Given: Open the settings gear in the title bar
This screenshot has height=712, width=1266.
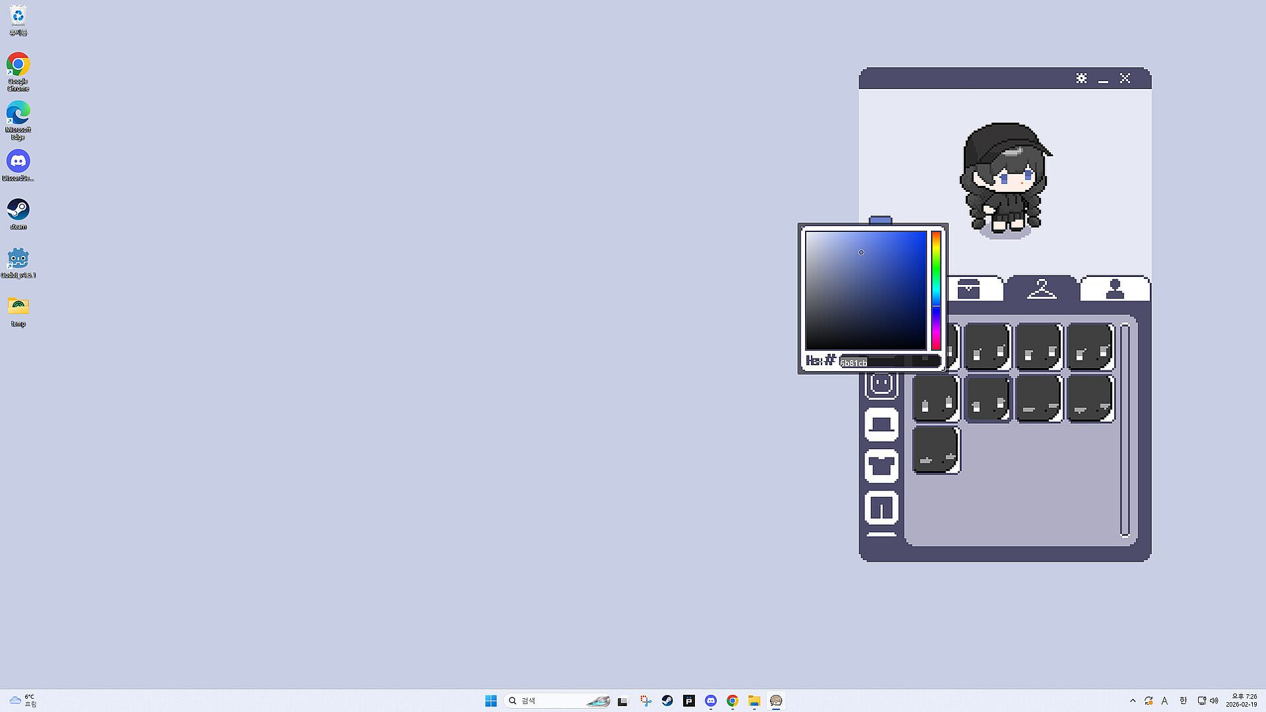Looking at the screenshot, I should pyautogui.click(x=1081, y=78).
